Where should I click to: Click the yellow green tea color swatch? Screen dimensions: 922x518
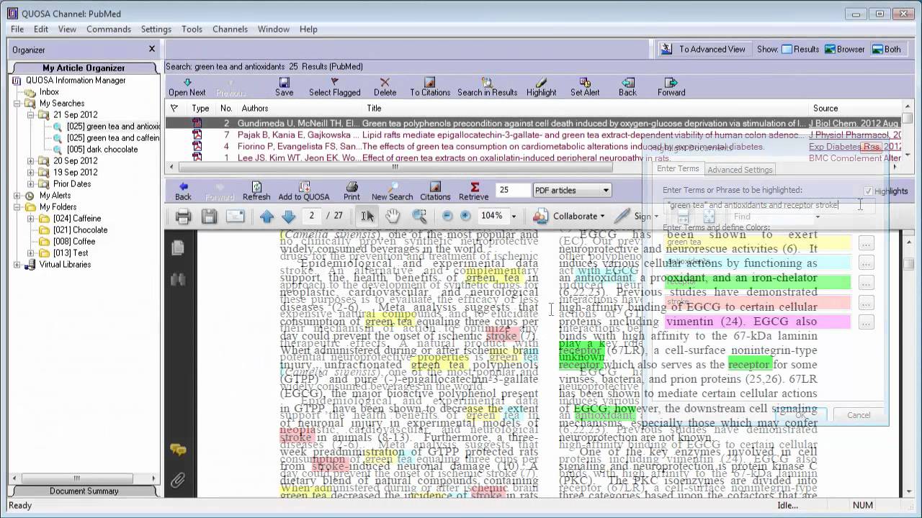pyautogui.click(x=758, y=243)
